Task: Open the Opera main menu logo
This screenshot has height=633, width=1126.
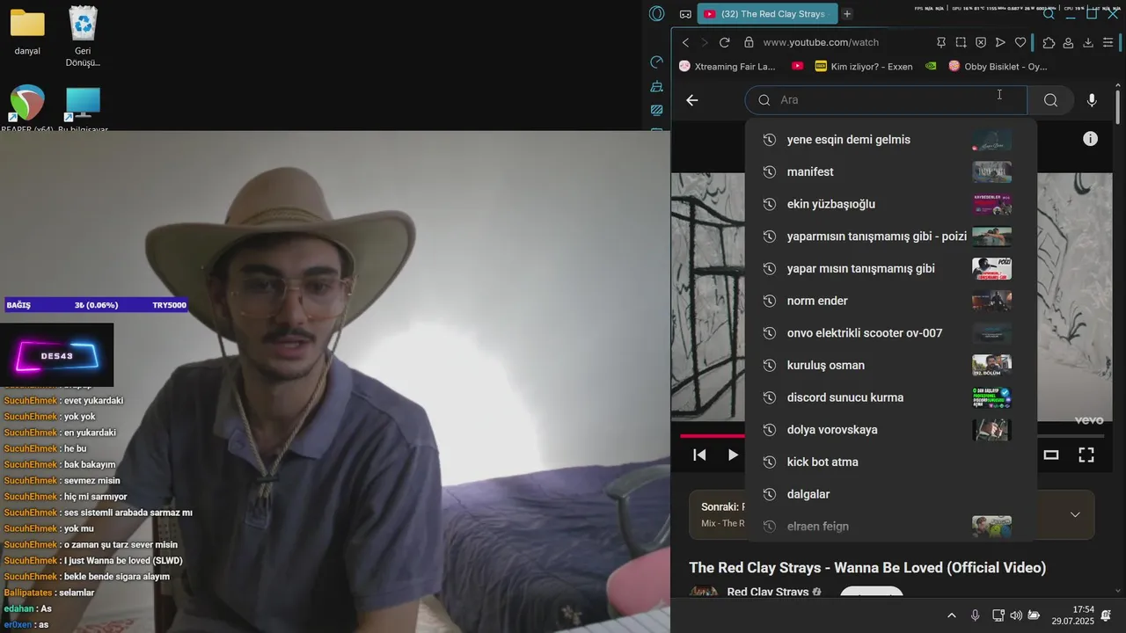Action: (x=656, y=13)
